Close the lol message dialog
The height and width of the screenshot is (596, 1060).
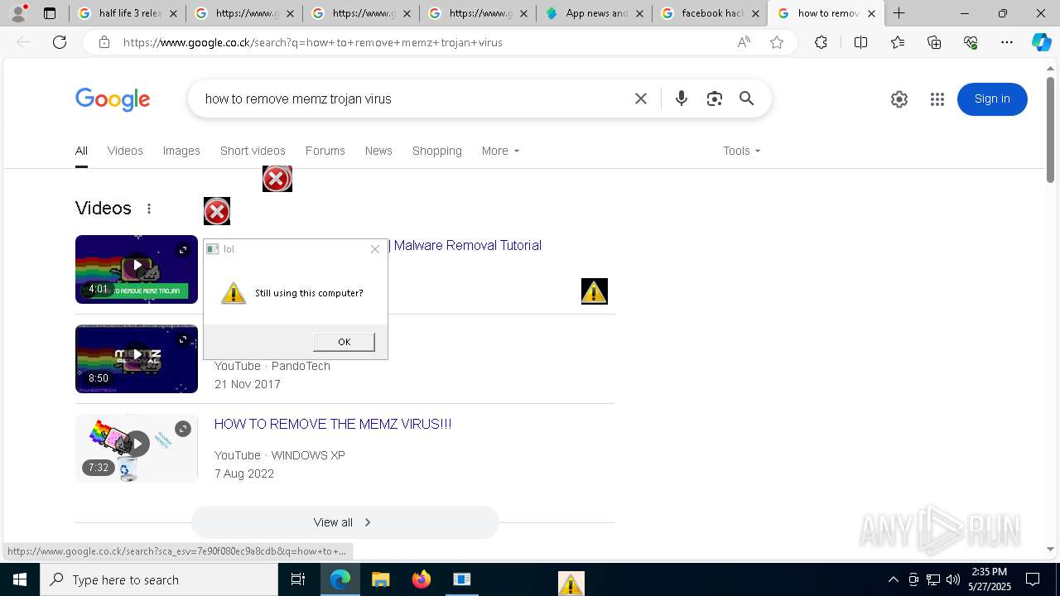pos(375,249)
